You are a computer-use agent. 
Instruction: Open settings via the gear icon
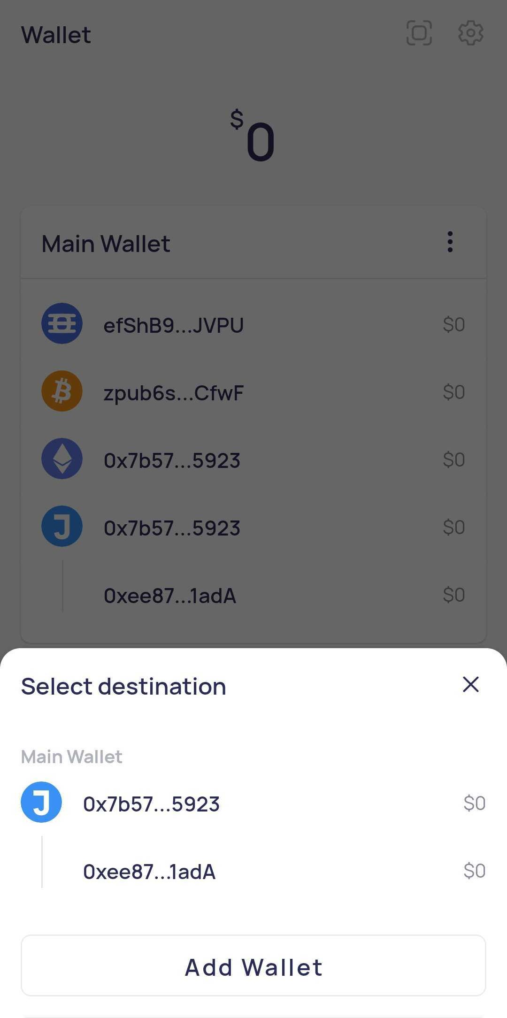[470, 33]
